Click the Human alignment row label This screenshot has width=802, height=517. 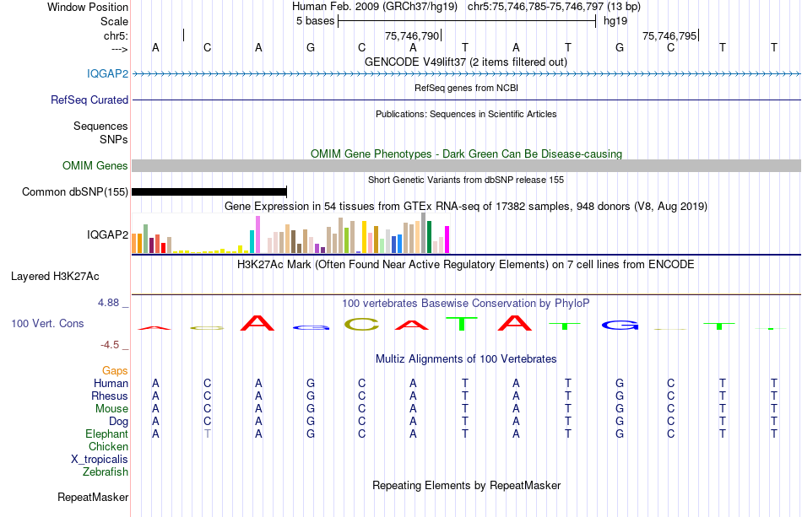111,383
